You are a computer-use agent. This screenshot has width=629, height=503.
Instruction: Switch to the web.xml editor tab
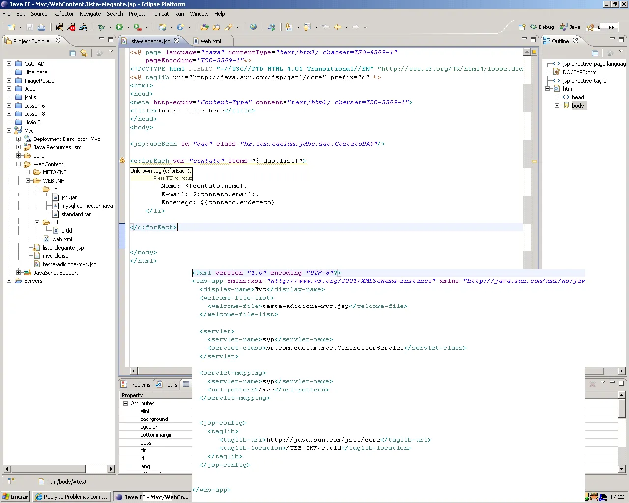[x=210, y=41]
